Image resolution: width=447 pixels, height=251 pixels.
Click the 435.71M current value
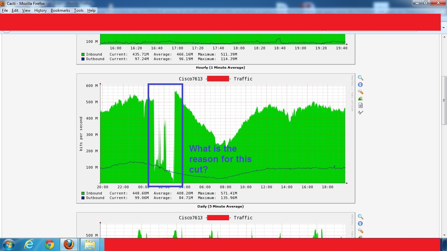tap(140, 54)
